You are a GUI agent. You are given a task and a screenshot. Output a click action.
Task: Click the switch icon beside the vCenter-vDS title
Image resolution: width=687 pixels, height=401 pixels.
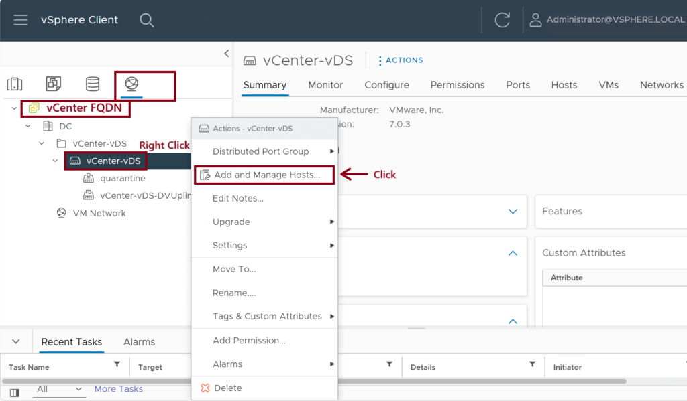tap(250, 60)
